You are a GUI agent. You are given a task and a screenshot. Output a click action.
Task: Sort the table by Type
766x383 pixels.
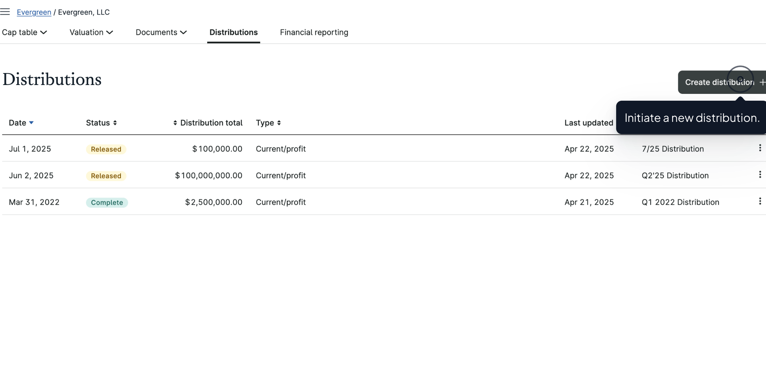[x=279, y=123]
